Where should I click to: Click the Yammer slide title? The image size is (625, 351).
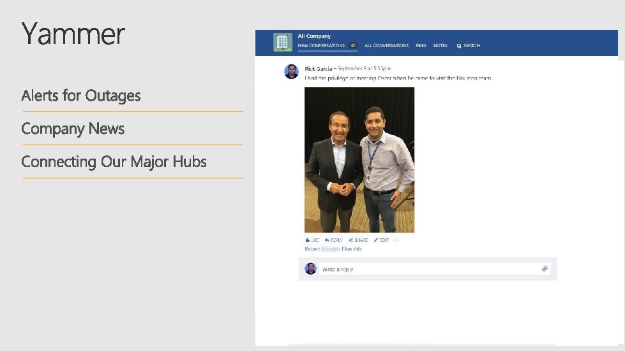pyautogui.click(x=73, y=34)
